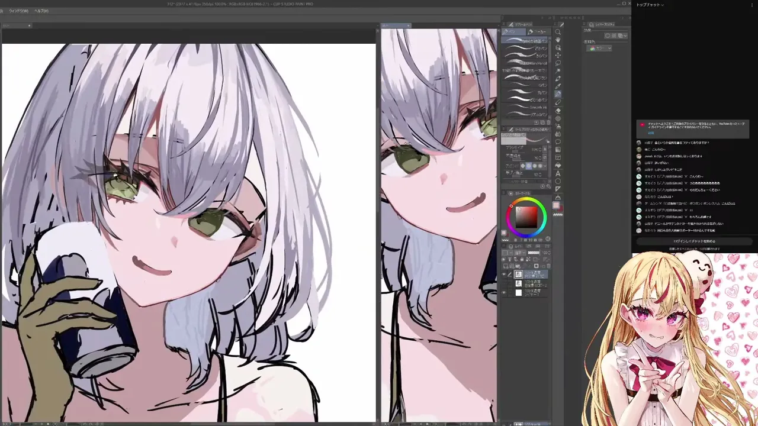Select the Eraser tool
The width and height of the screenshot is (758, 426).
[558, 111]
